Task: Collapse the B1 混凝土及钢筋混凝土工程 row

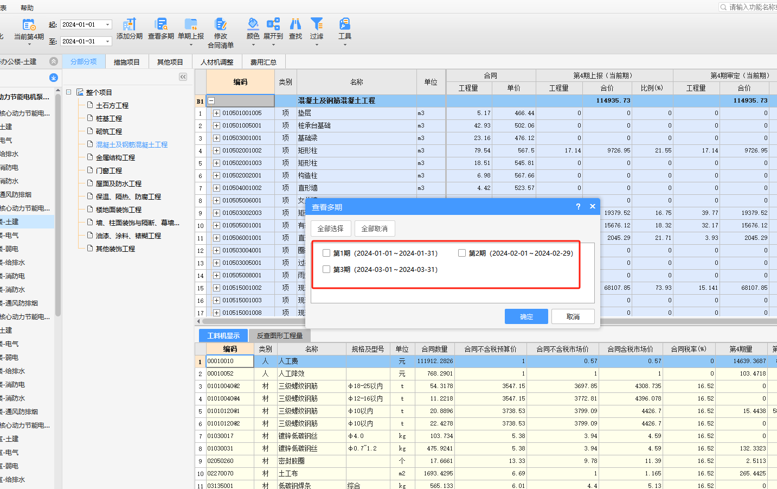Action: click(x=211, y=100)
